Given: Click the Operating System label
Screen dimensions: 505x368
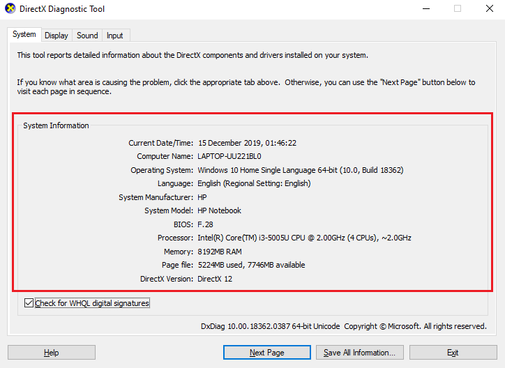Looking at the screenshot, I should pyautogui.click(x=162, y=170).
